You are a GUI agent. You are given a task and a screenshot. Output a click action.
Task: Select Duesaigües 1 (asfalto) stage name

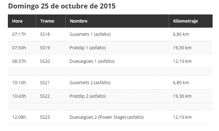coord(92,61)
